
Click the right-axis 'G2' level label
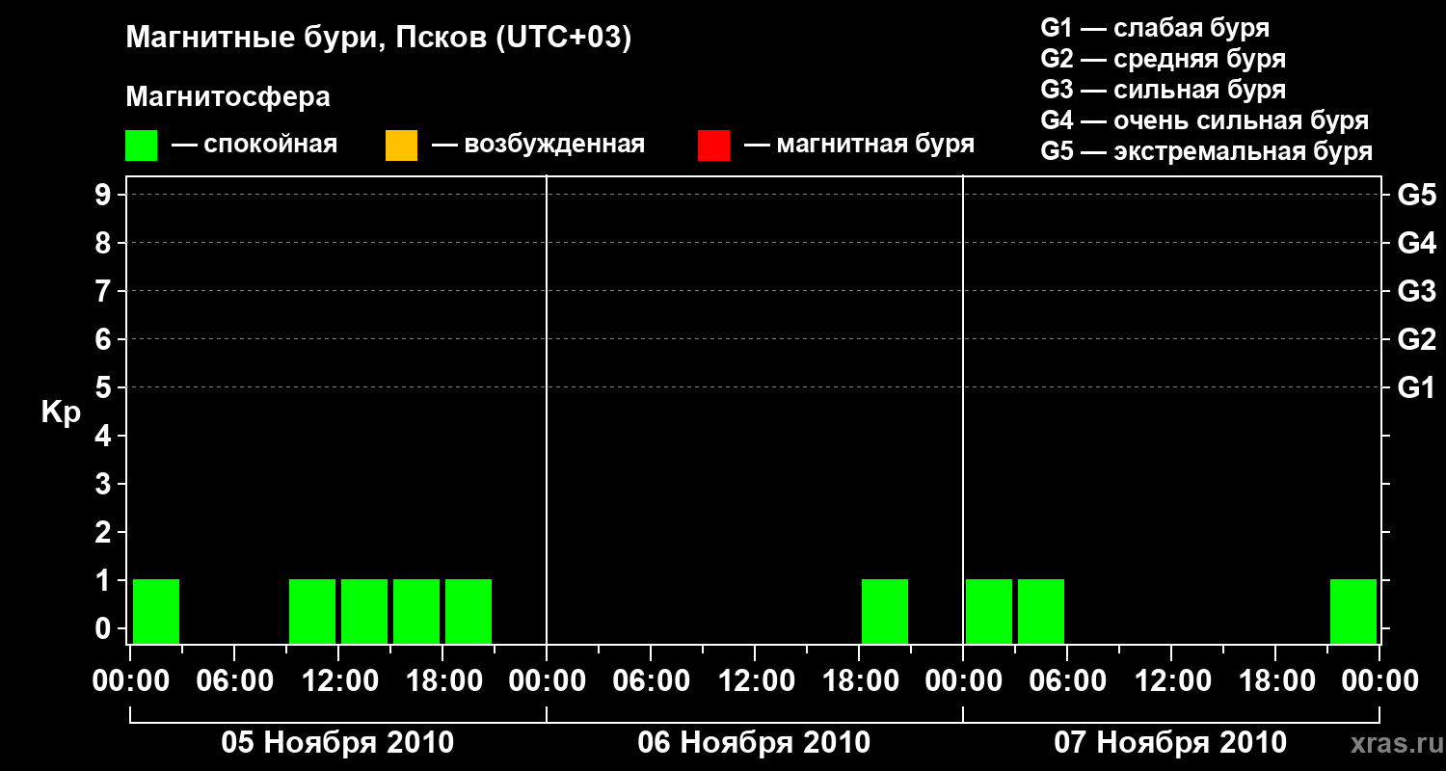[1417, 339]
